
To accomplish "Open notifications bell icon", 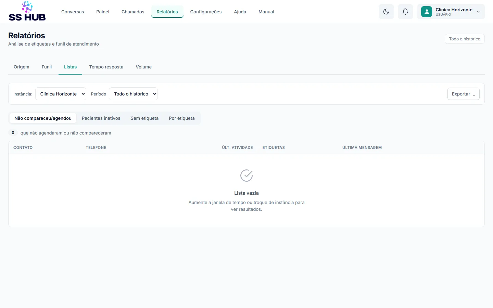I will click(x=405, y=12).
